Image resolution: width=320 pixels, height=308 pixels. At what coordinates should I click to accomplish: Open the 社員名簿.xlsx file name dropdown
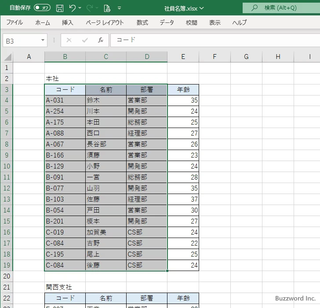click(x=202, y=8)
